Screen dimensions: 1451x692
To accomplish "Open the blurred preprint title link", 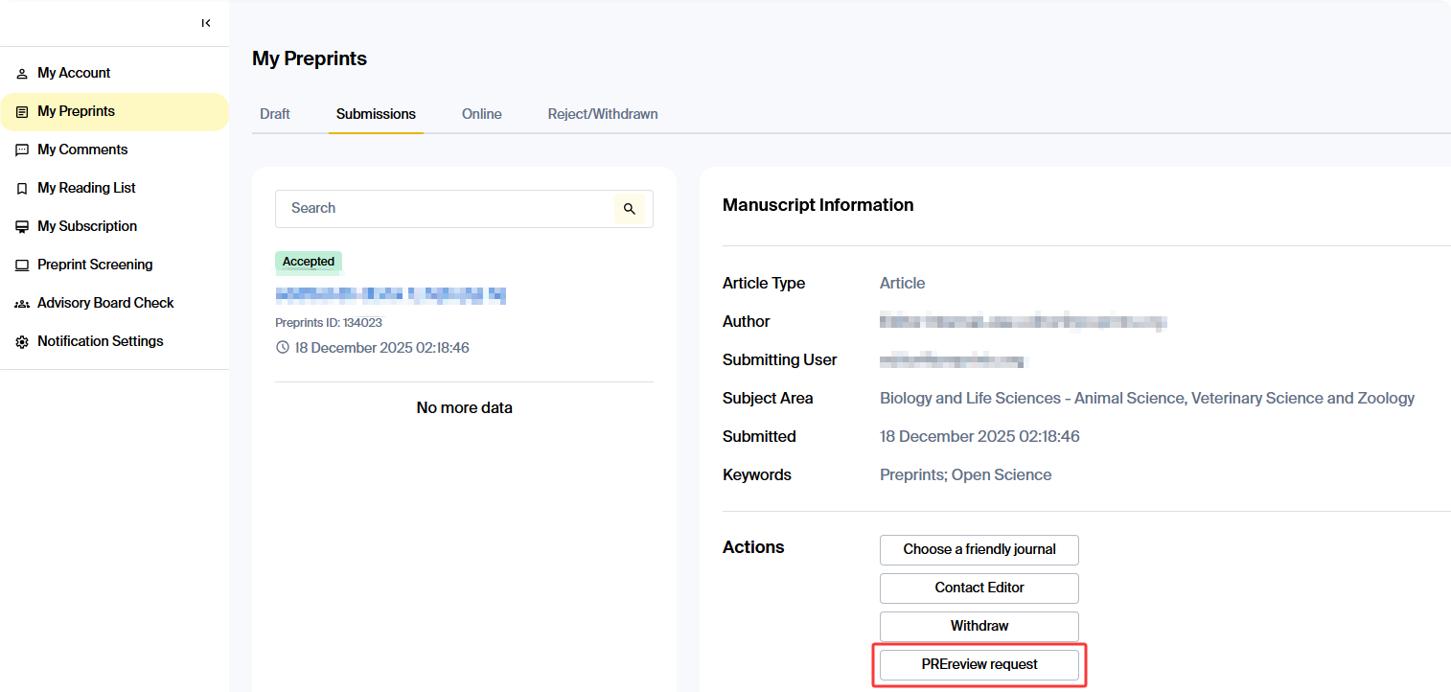I will (390, 295).
